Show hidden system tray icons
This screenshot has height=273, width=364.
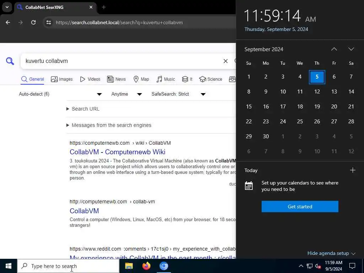tap(301, 266)
